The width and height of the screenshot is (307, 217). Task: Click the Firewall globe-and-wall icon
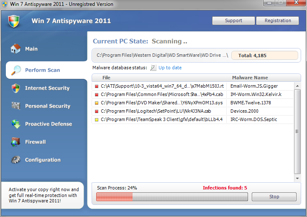click(15, 142)
